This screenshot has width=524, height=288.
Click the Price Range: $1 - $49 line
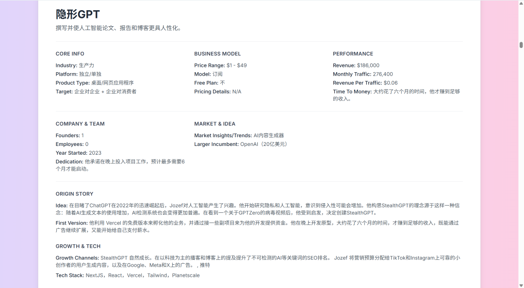coord(221,65)
